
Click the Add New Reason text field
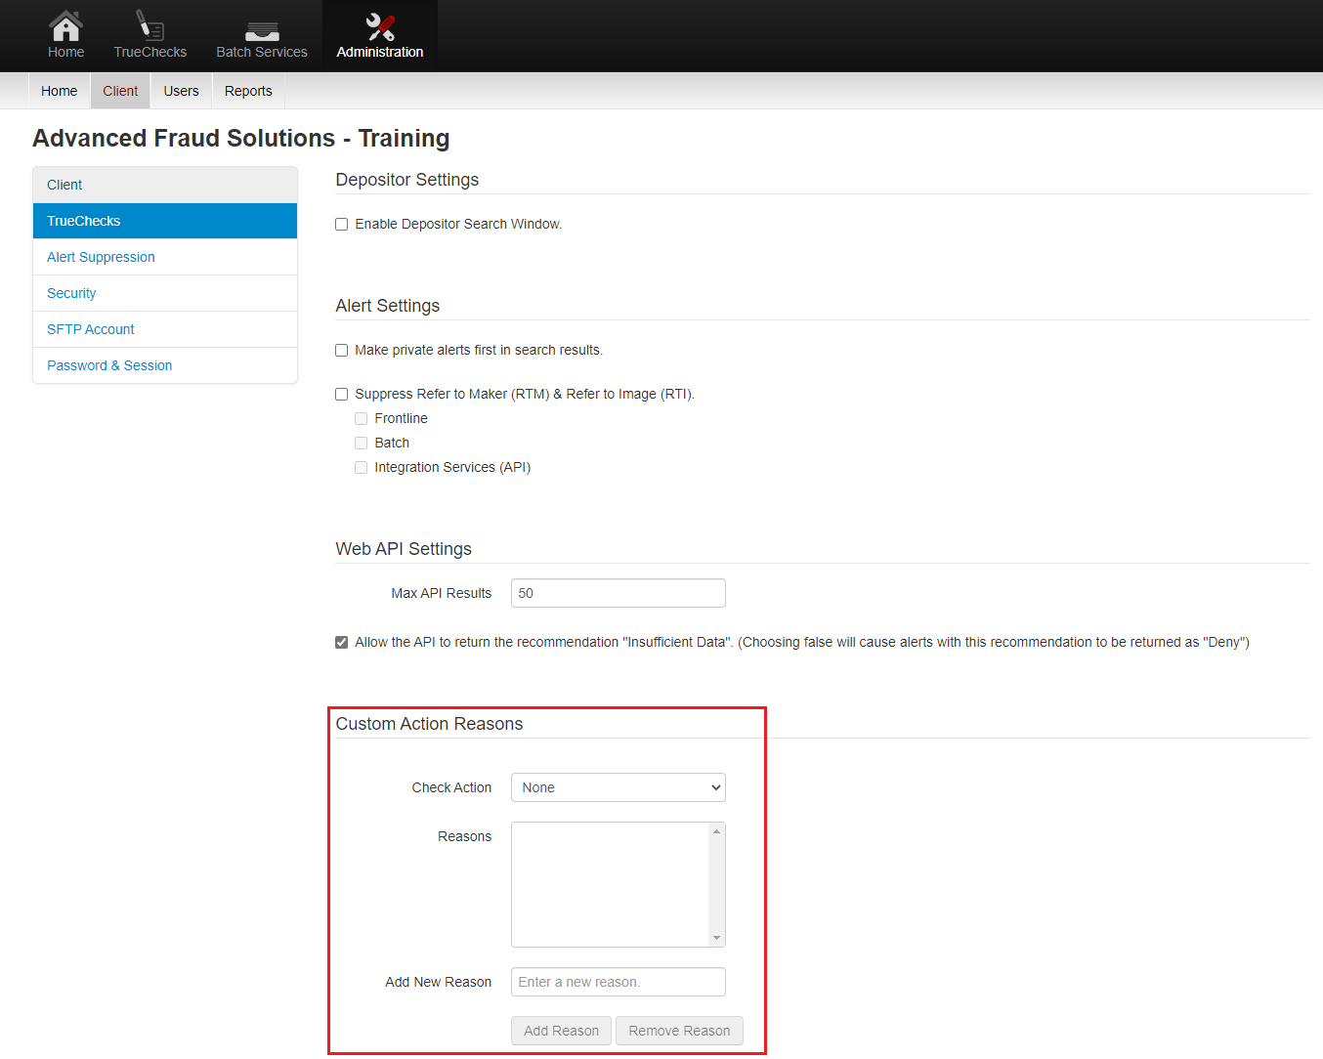point(619,982)
